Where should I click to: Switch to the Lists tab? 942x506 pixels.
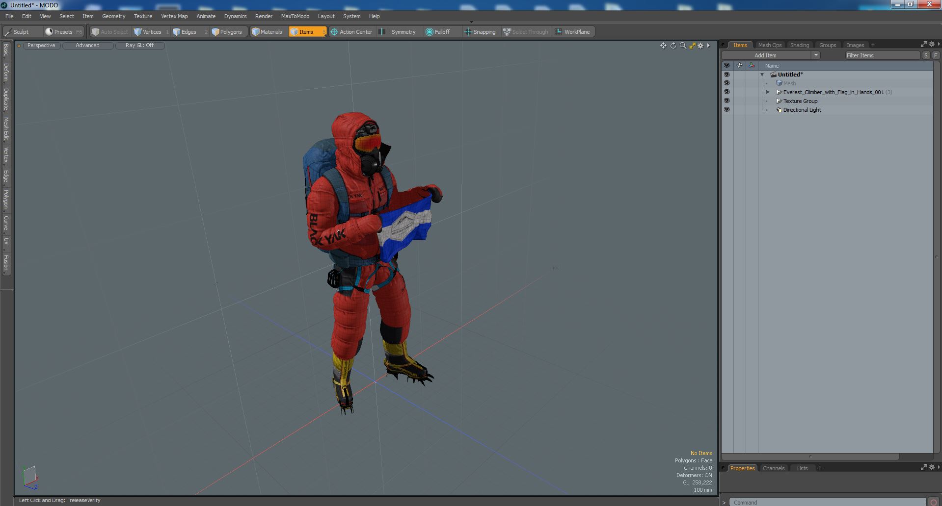click(x=802, y=468)
